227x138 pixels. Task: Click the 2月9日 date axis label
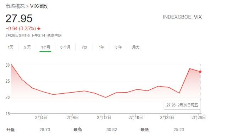point(72,117)
